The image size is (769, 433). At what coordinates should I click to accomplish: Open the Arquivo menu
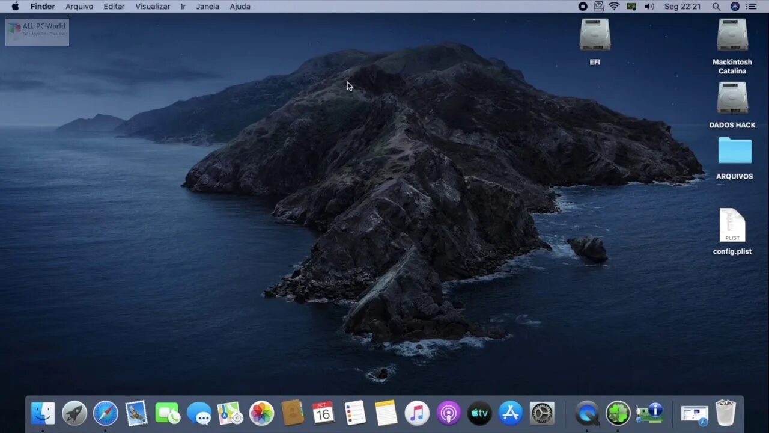click(79, 6)
